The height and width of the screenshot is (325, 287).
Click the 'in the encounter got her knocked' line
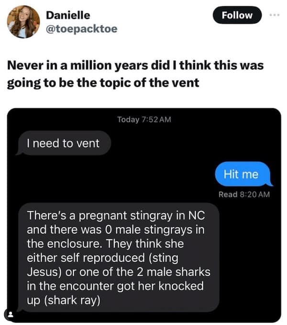coord(115,286)
